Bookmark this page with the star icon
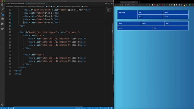Image resolution: width=194 pixels, height=109 pixels. (x=149, y=5)
